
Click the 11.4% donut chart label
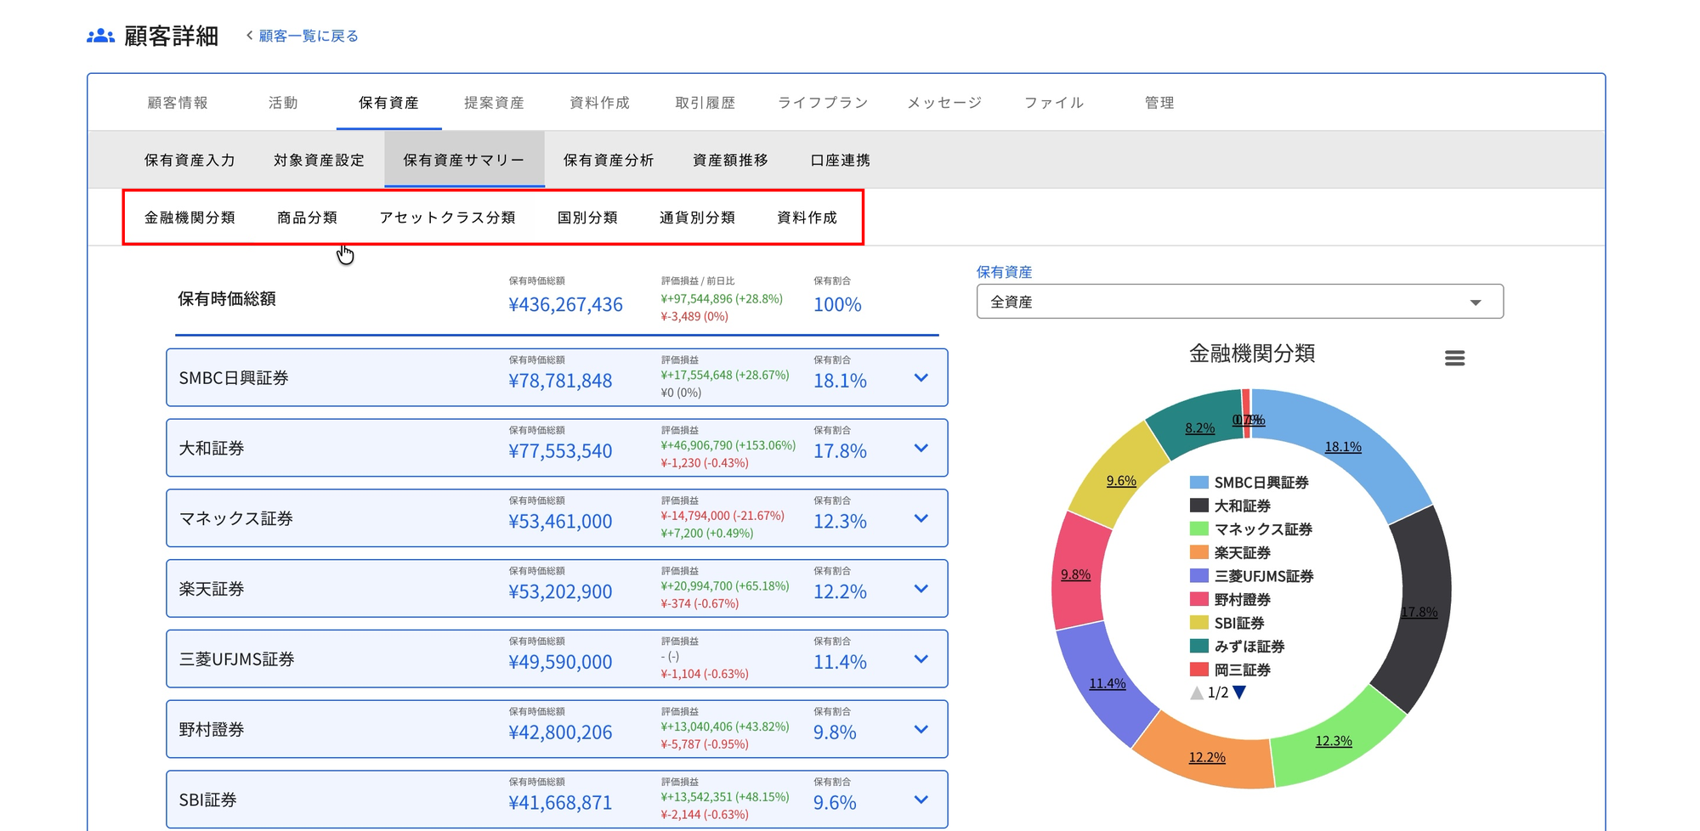(1108, 683)
